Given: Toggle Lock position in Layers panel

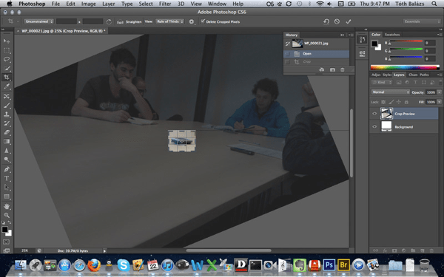Looking at the screenshot, I should (399, 102).
